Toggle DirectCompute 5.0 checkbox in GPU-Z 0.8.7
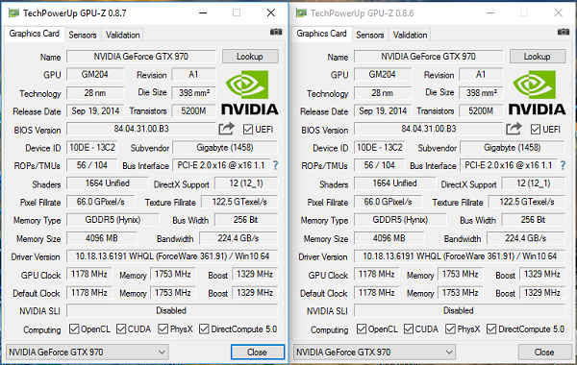The image size is (577, 365). [204, 328]
